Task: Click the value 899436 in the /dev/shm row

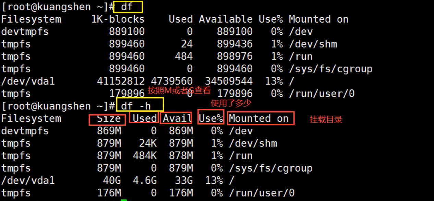Action: pyautogui.click(x=234, y=44)
